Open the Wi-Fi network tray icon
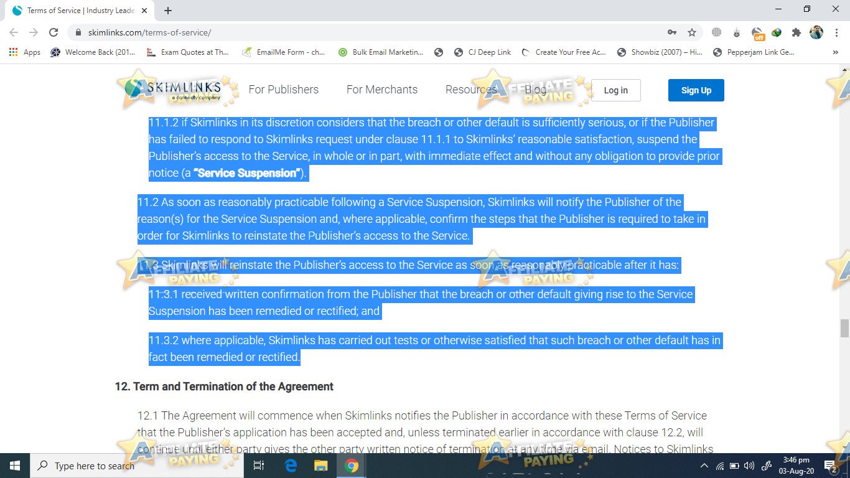The width and height of the screenshot is (850, 478). 720,466
